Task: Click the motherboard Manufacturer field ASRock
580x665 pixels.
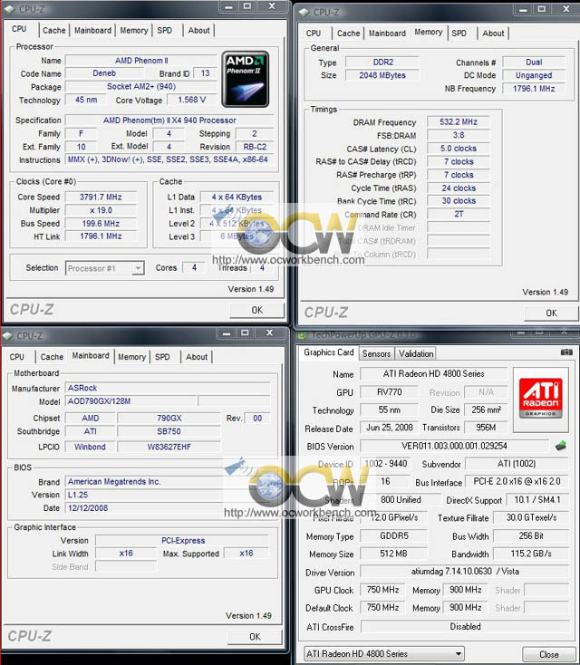Action: point(168,388)
